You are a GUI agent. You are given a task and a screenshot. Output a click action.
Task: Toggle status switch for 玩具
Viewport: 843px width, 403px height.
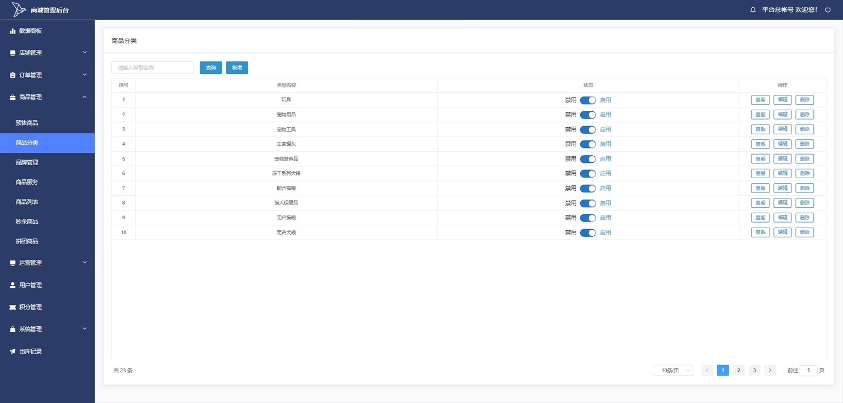click(588, 100)
